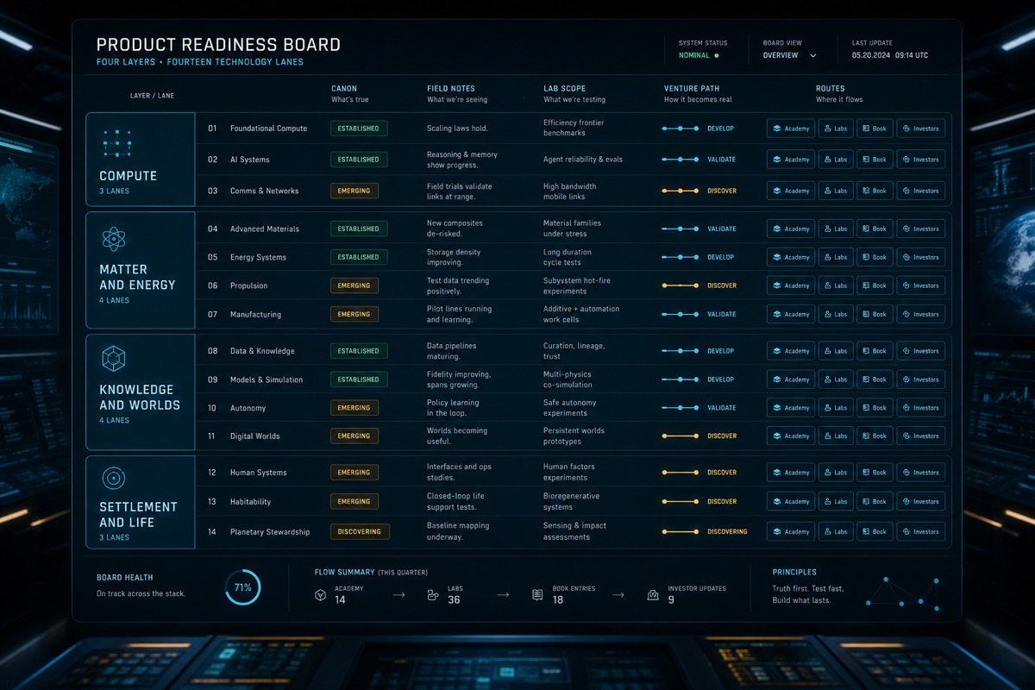Click the Nominal system status indicator
1035x690 pixels.
pos(699,55)
